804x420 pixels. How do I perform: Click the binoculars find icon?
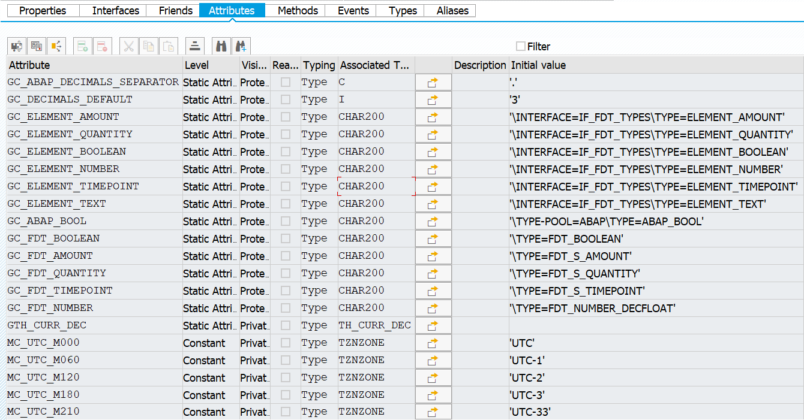pyautogui.click(x=221, y=46)
